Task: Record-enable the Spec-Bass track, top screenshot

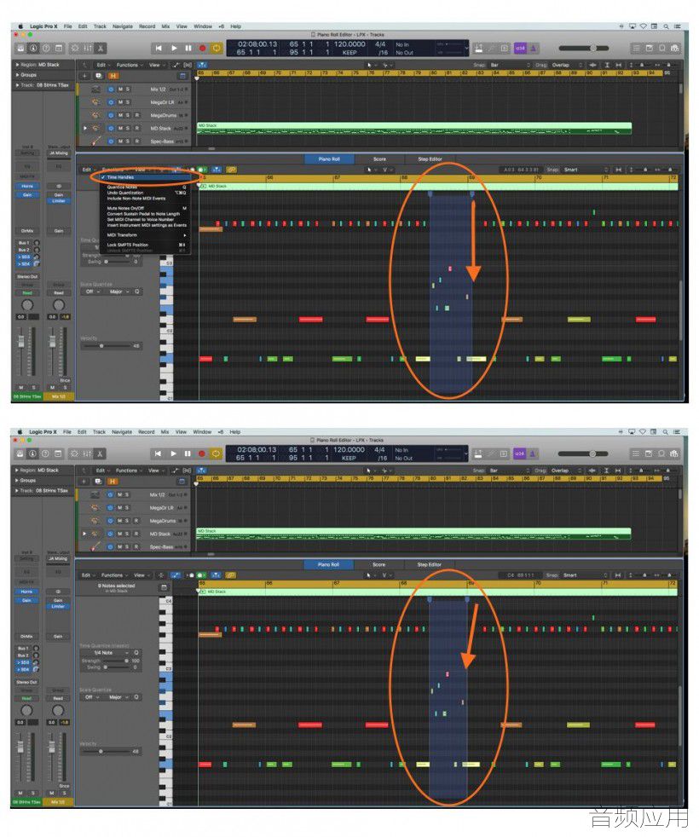Action: coord(137,141)
